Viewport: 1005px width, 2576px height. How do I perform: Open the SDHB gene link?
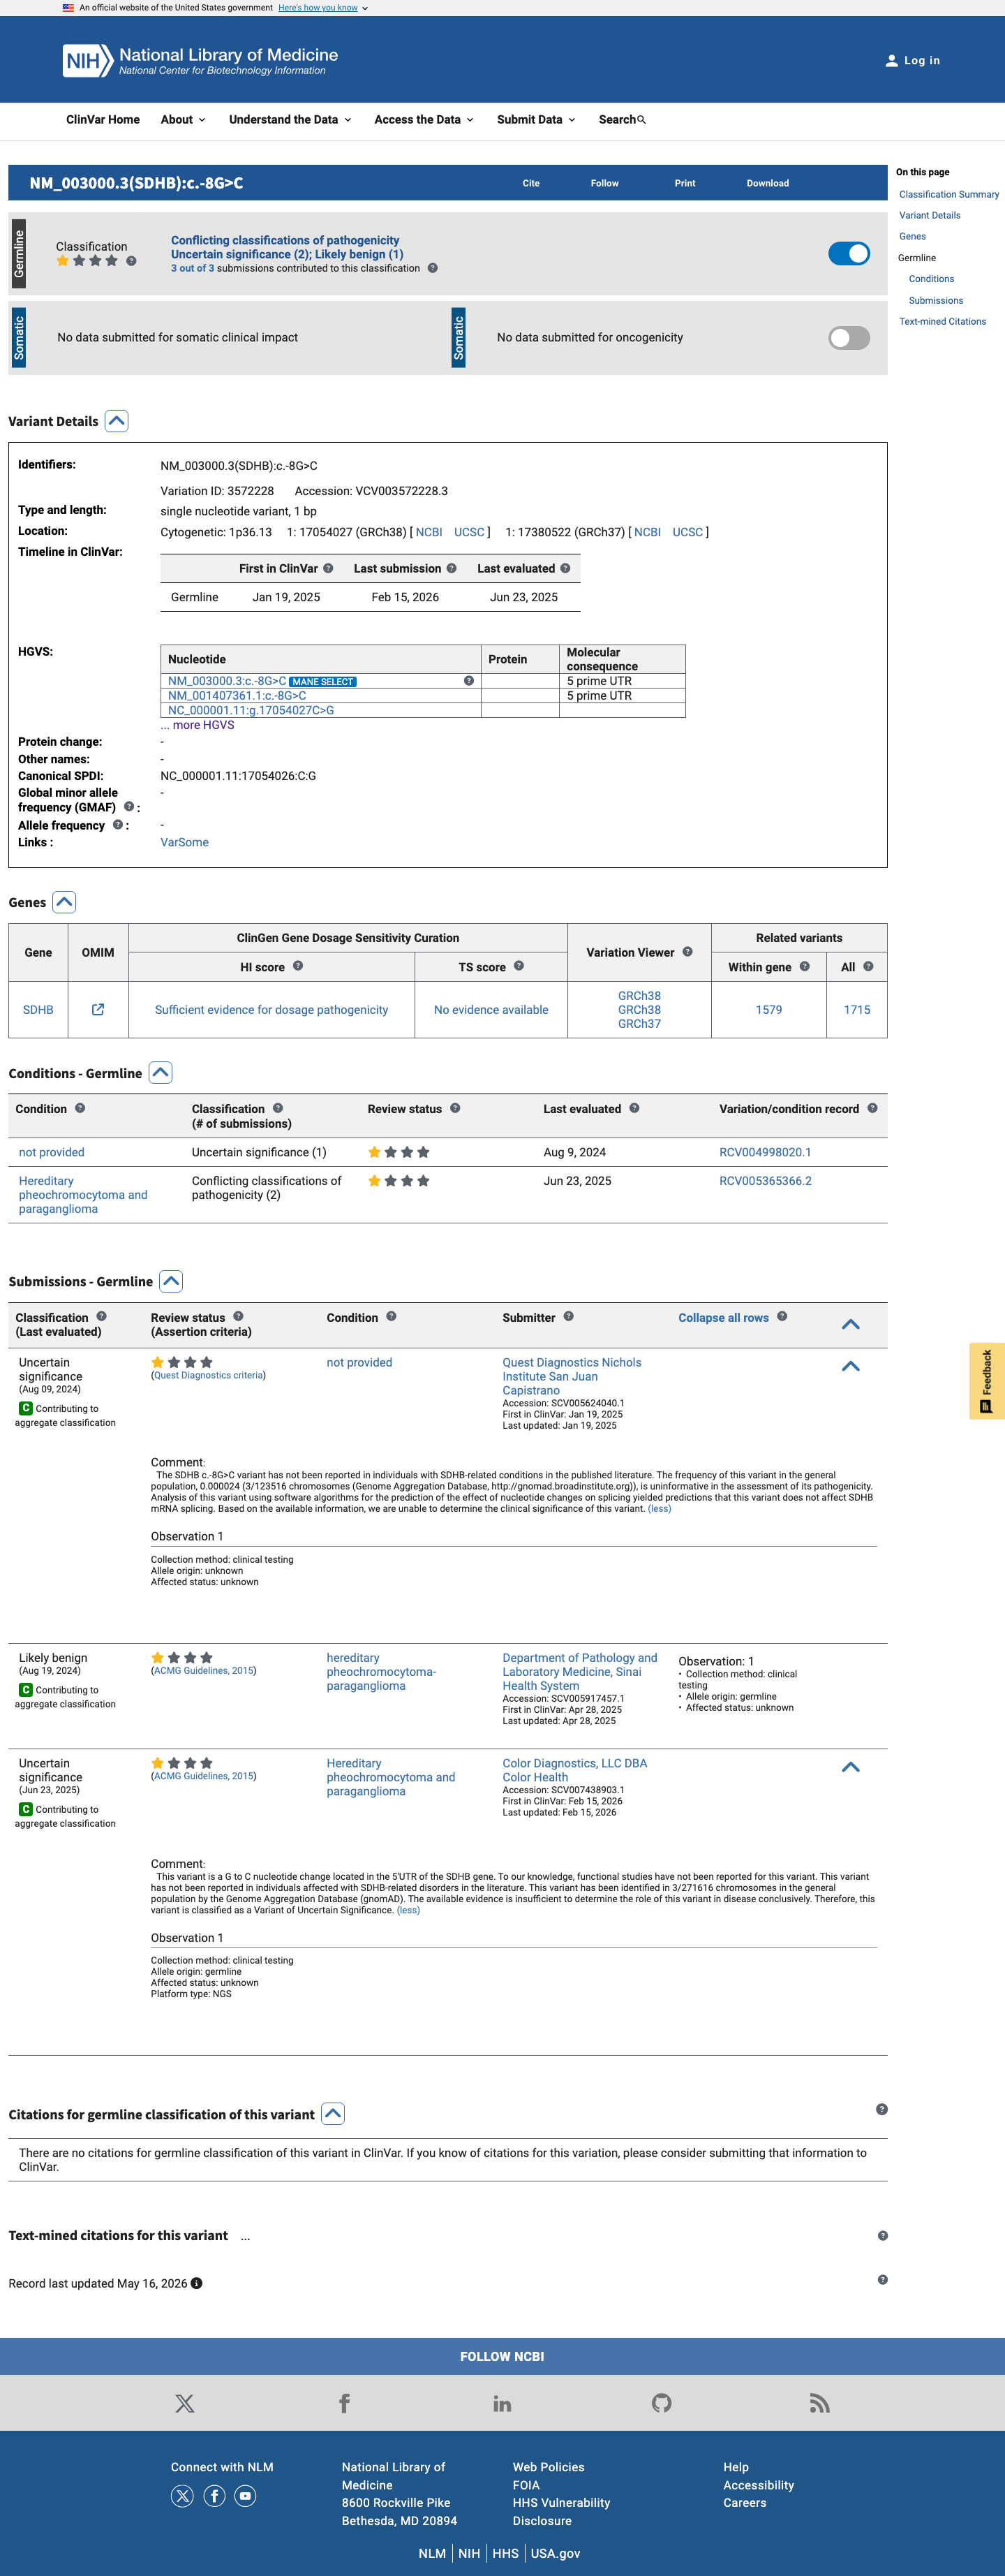[x=38, y=1010]
